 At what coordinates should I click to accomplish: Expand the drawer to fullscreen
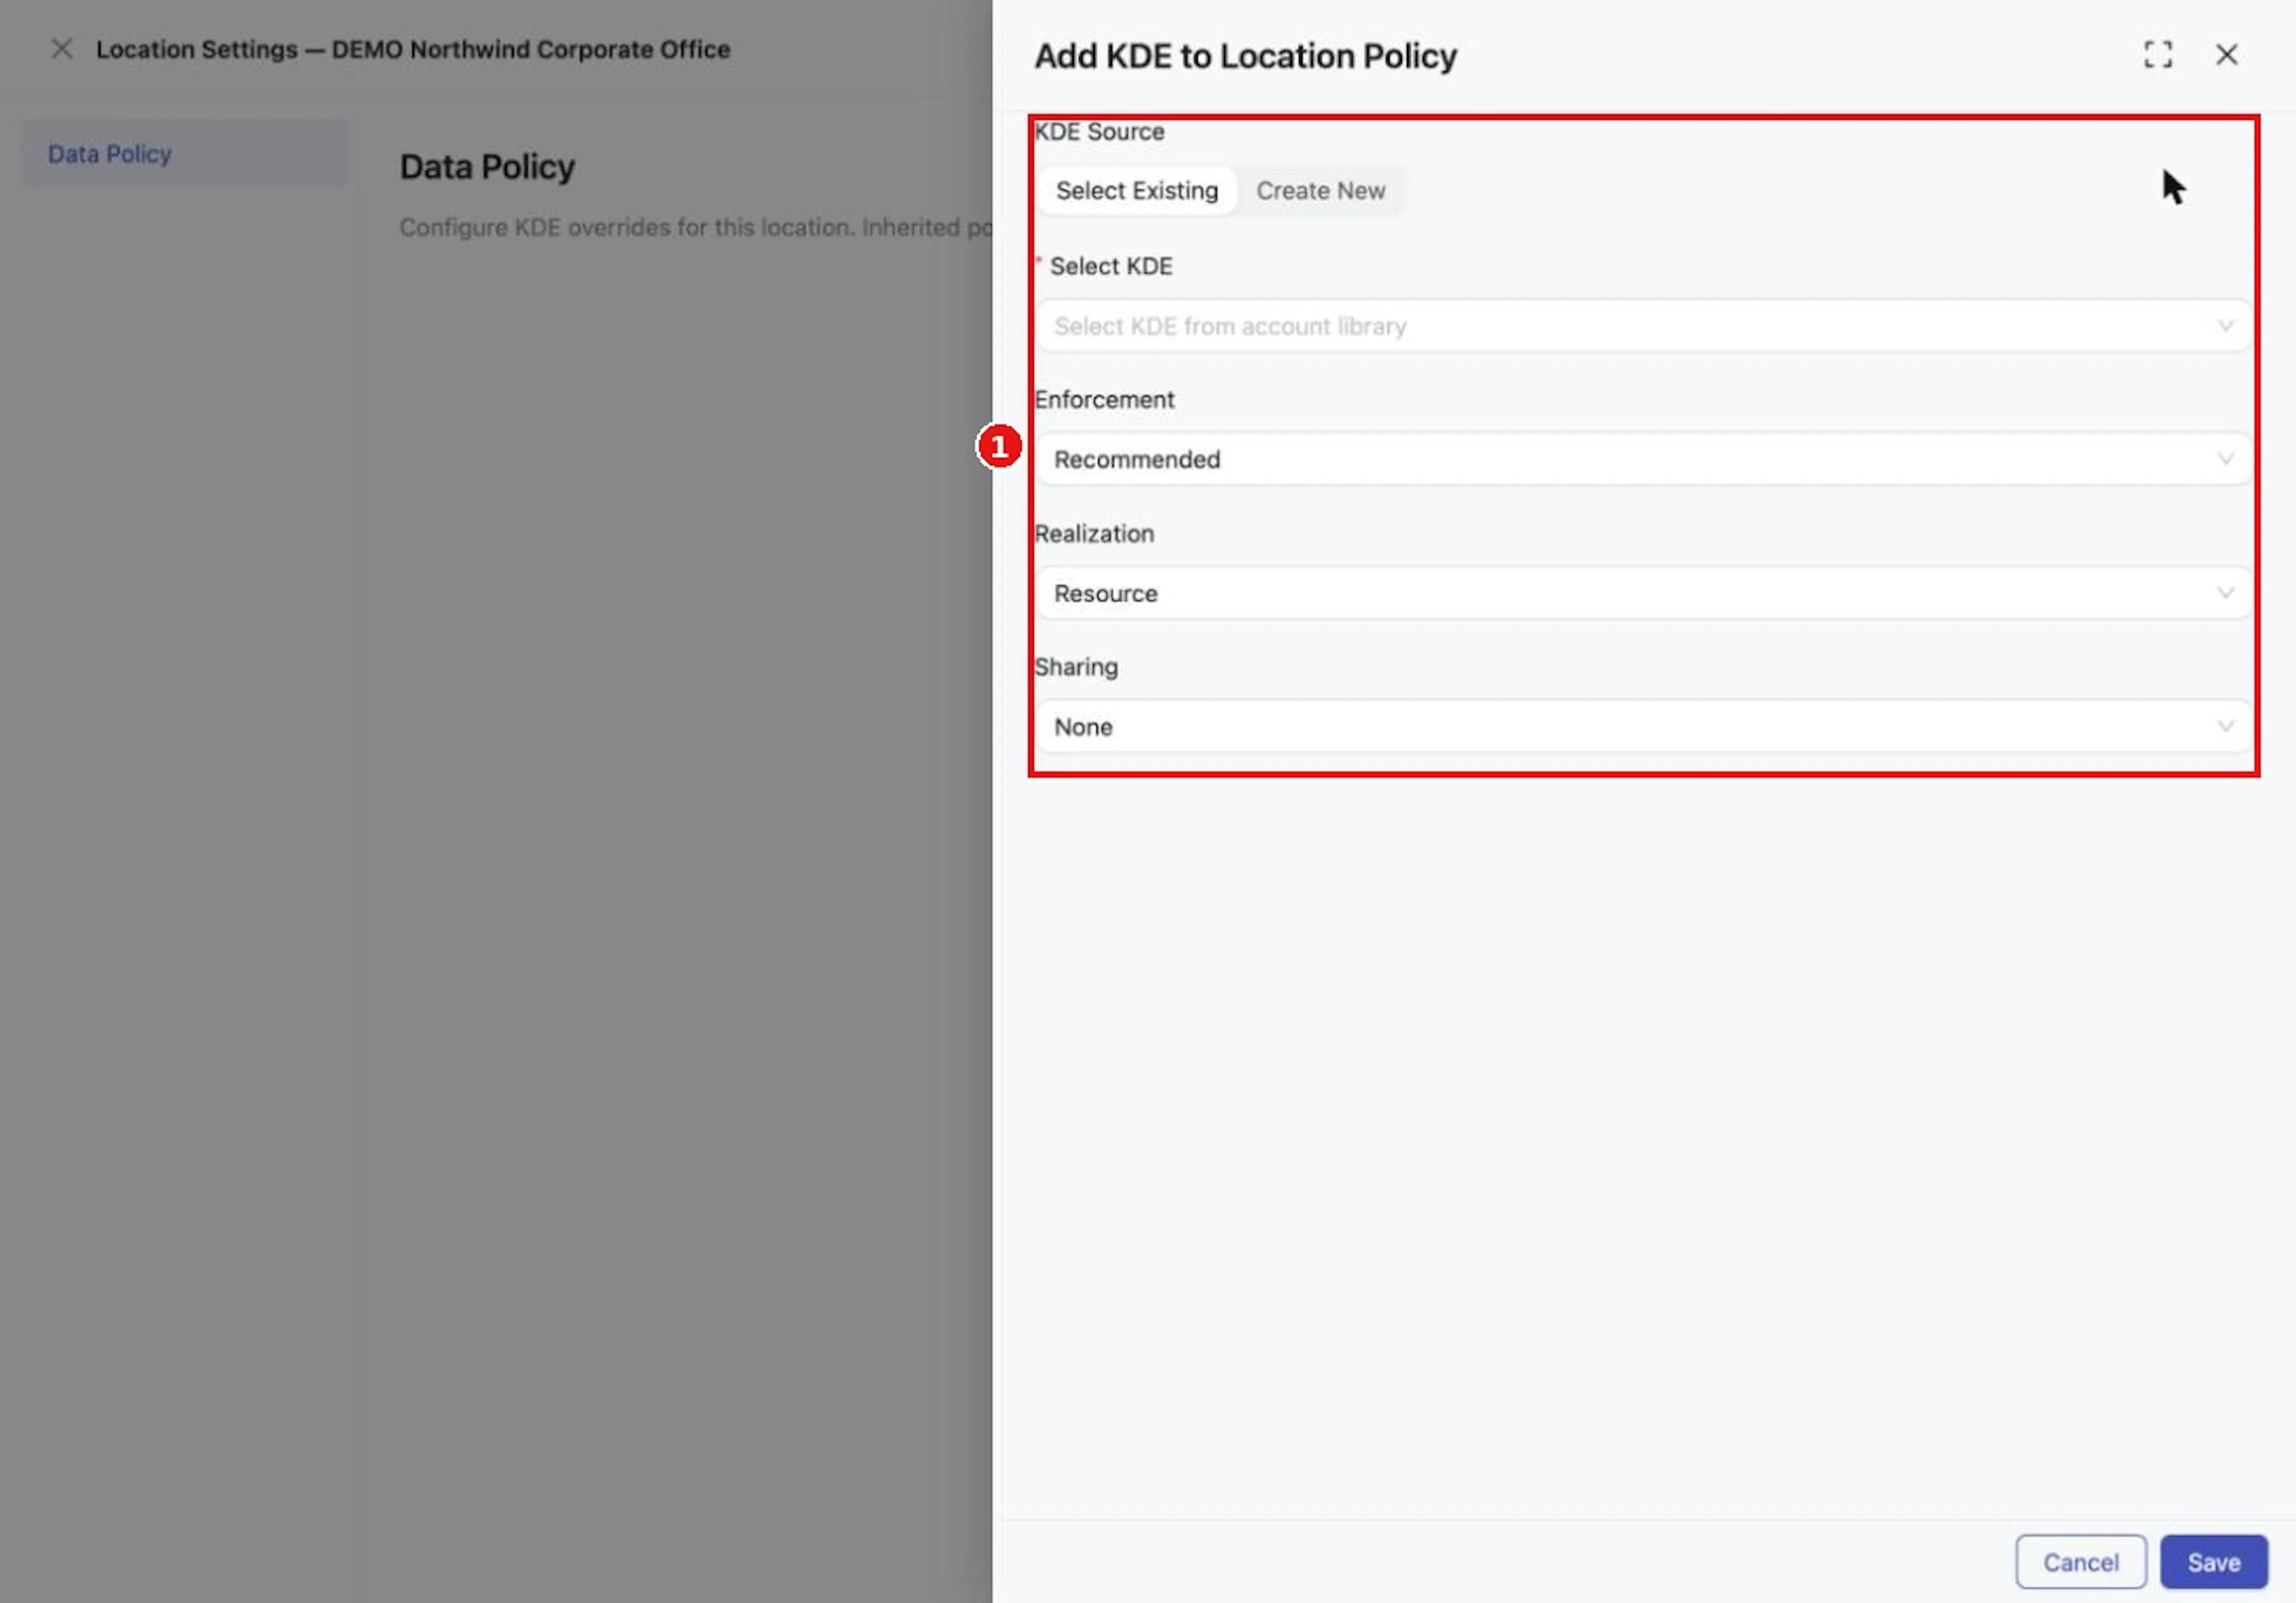pos(2158,54)
